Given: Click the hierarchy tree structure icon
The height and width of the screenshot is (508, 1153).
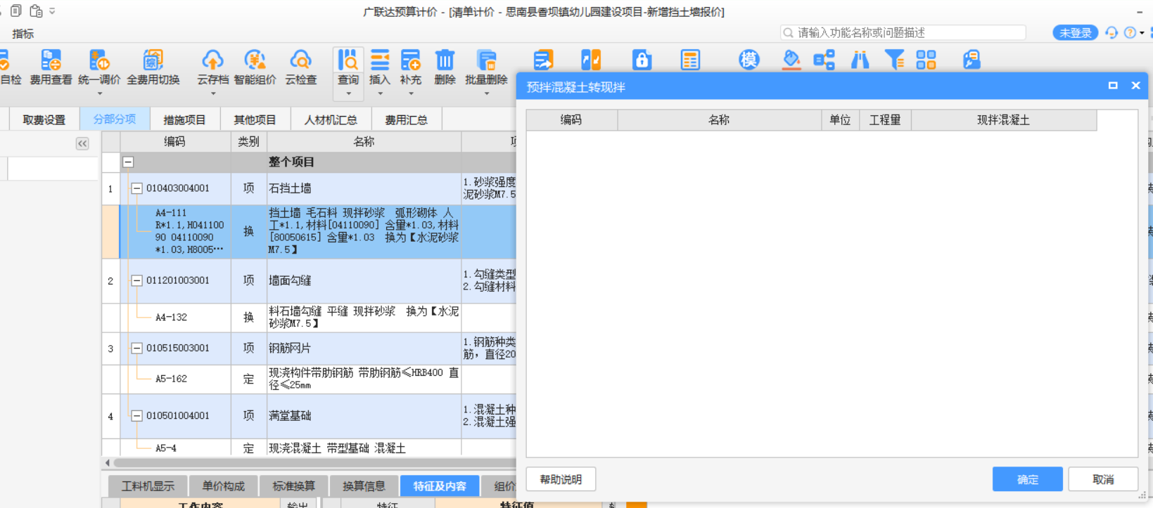Looking at the screenshot, I should coord(824,60).
